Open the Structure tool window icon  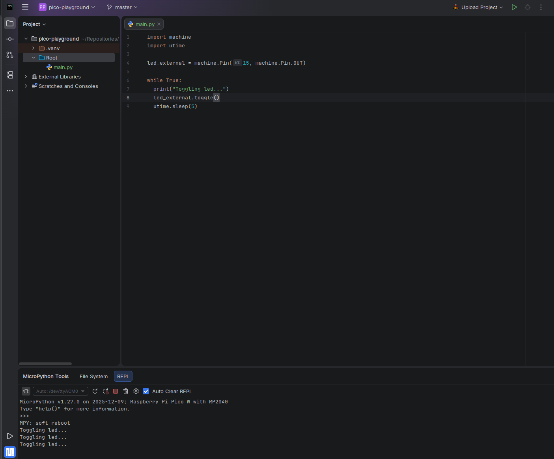10,75
